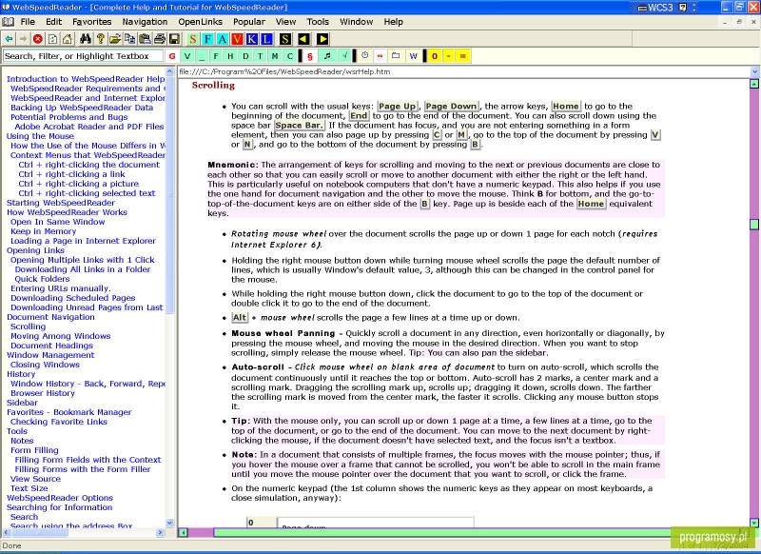The height and width of the screenshot is (554, 761).
Task: Click the blue clock icon
Action: 365,56
